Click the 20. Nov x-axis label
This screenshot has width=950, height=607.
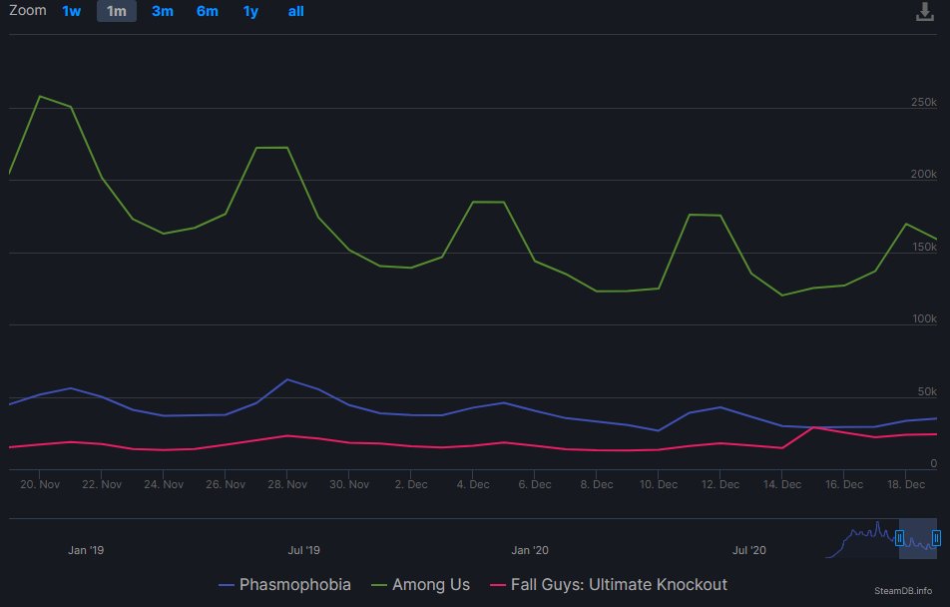tap(40, 484)
